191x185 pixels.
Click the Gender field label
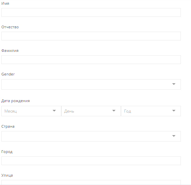point(8,74)
